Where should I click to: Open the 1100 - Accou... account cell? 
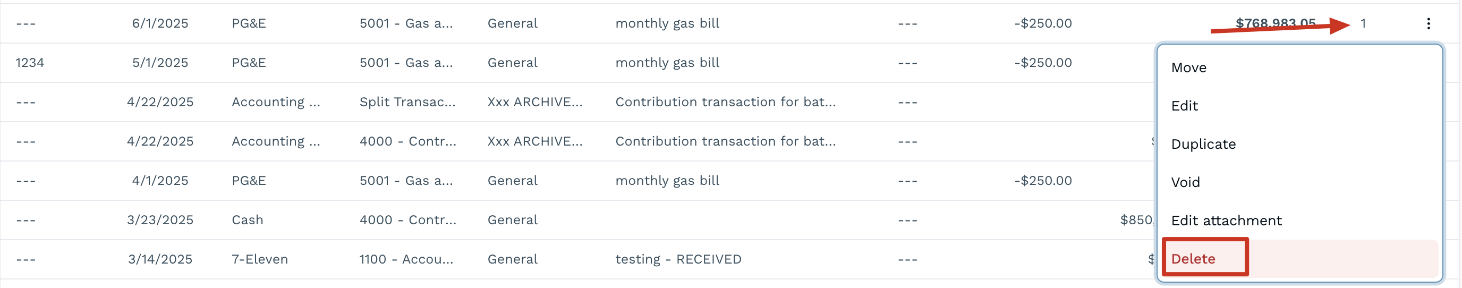click(406, 259)
